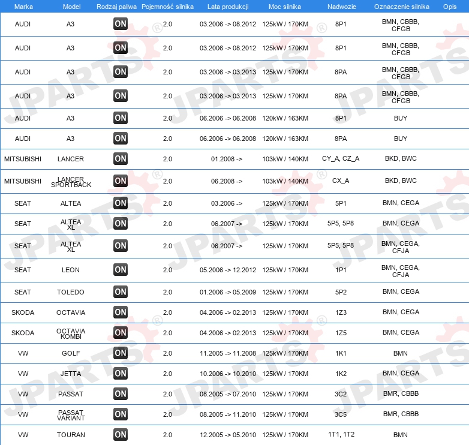Click body code 3C2

pos(341,394)
